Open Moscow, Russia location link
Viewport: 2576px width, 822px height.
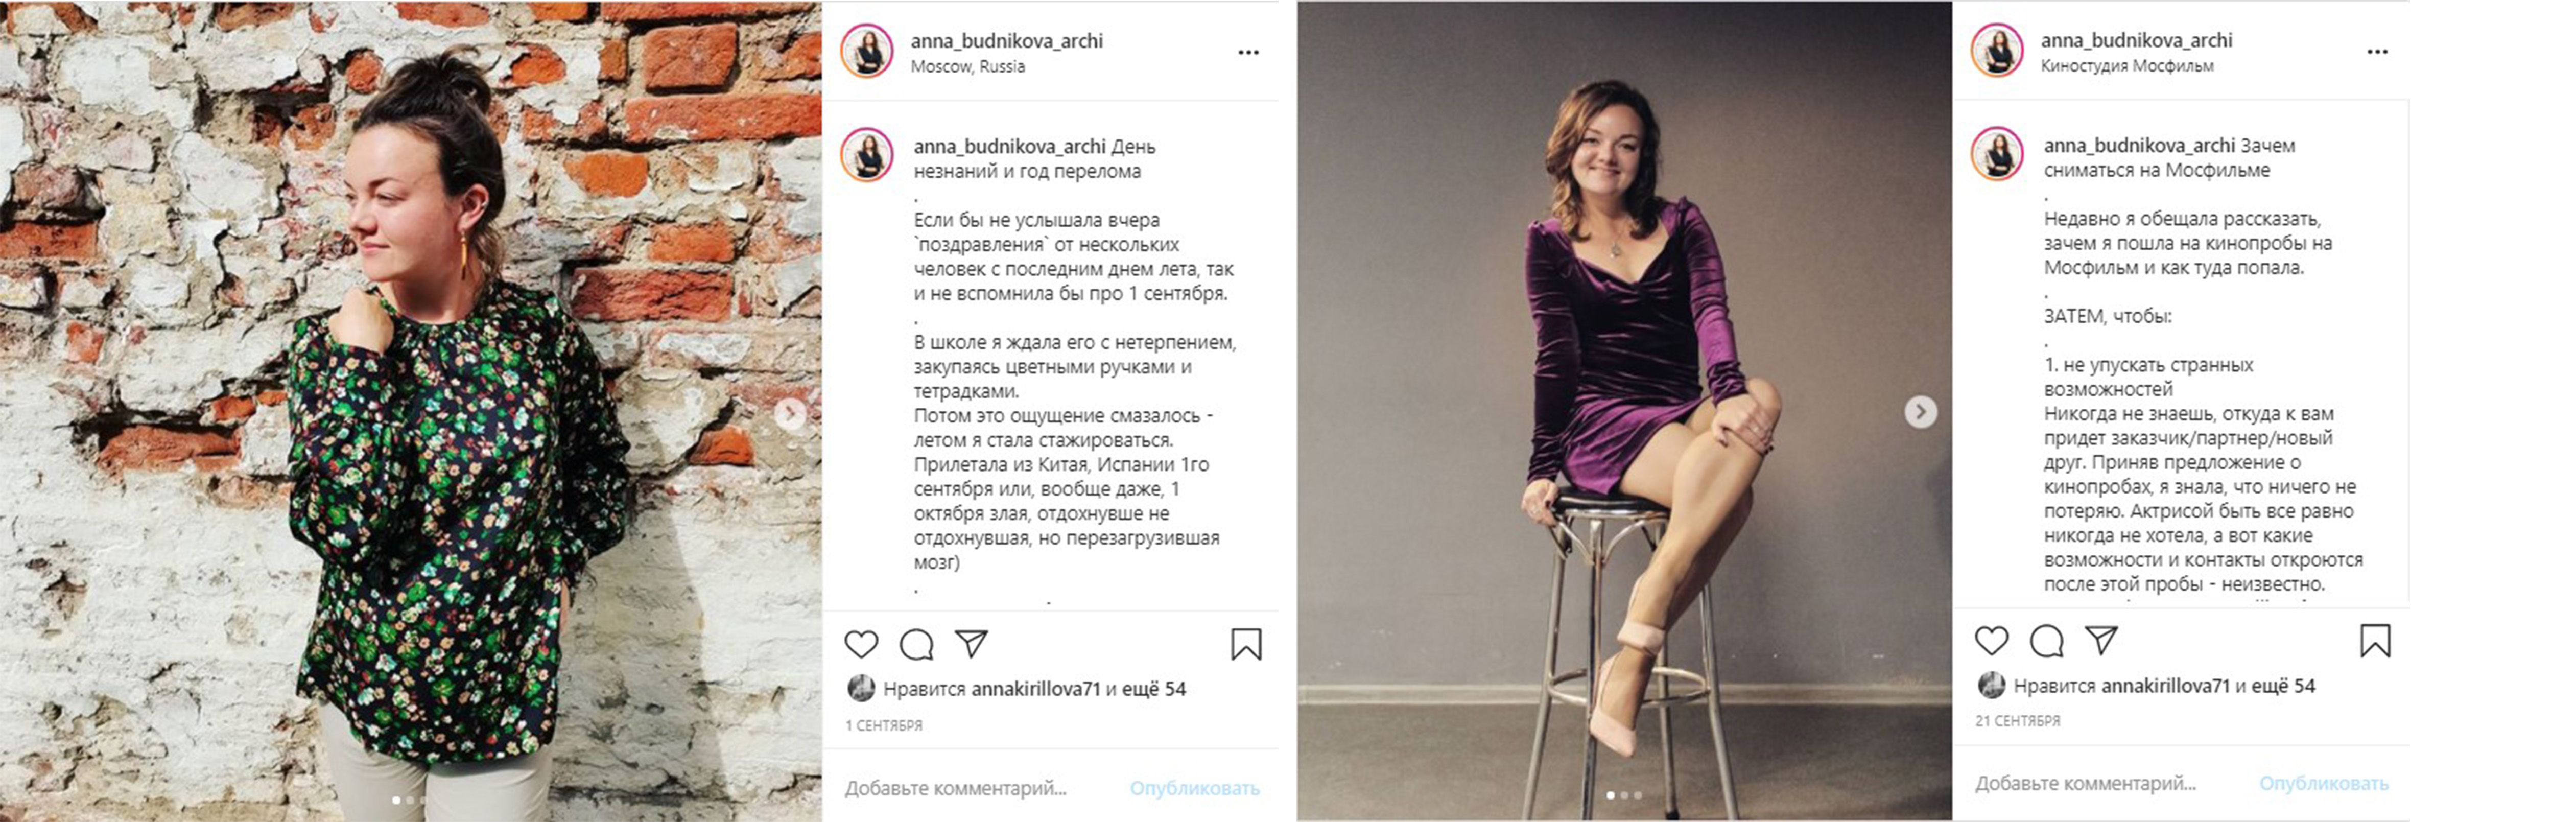[x=967, y=67]
